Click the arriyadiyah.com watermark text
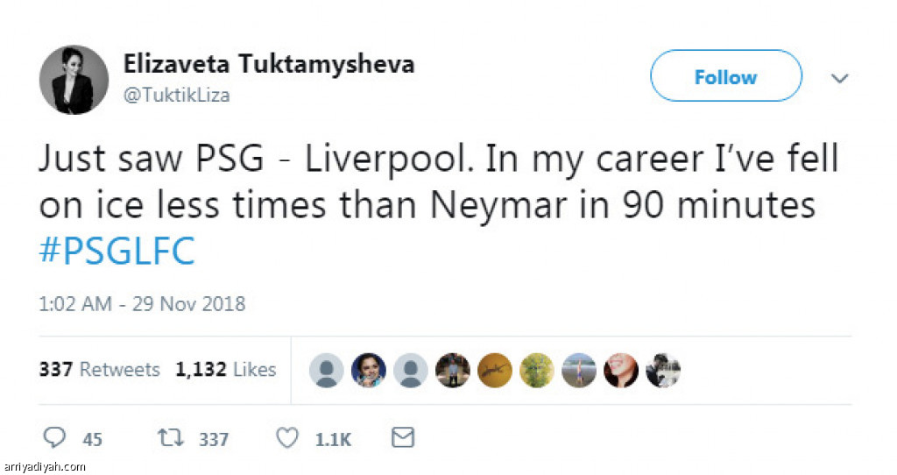Viewport: 897px width, 475px height. 45,467
